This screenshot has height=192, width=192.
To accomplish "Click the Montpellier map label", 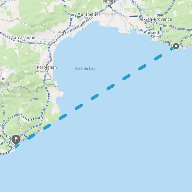I will pyautogui.click(x=89, y=14).
